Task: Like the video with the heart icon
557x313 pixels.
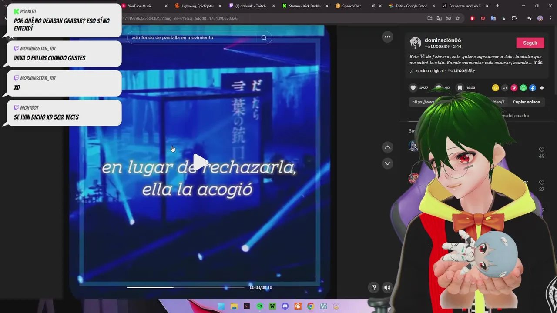Action: [413, 88]
